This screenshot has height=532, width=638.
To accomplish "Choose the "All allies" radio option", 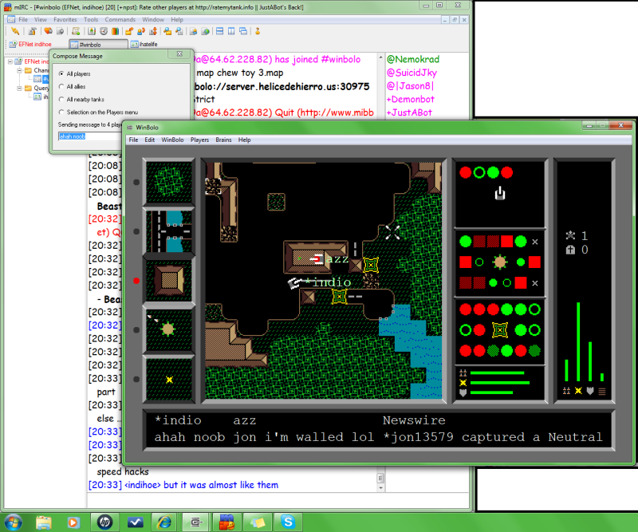I will (x=61, y=86).
